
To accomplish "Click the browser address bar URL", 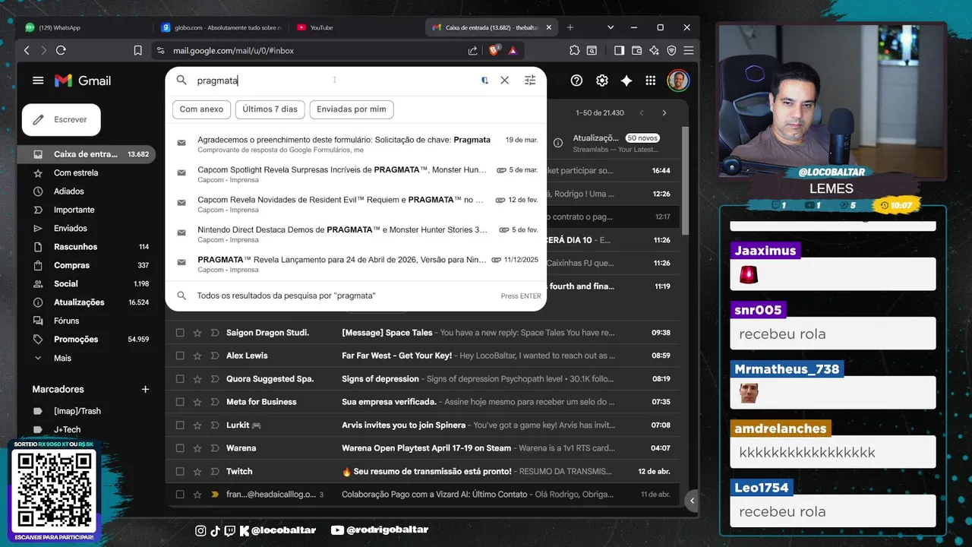I will point(233,50).
